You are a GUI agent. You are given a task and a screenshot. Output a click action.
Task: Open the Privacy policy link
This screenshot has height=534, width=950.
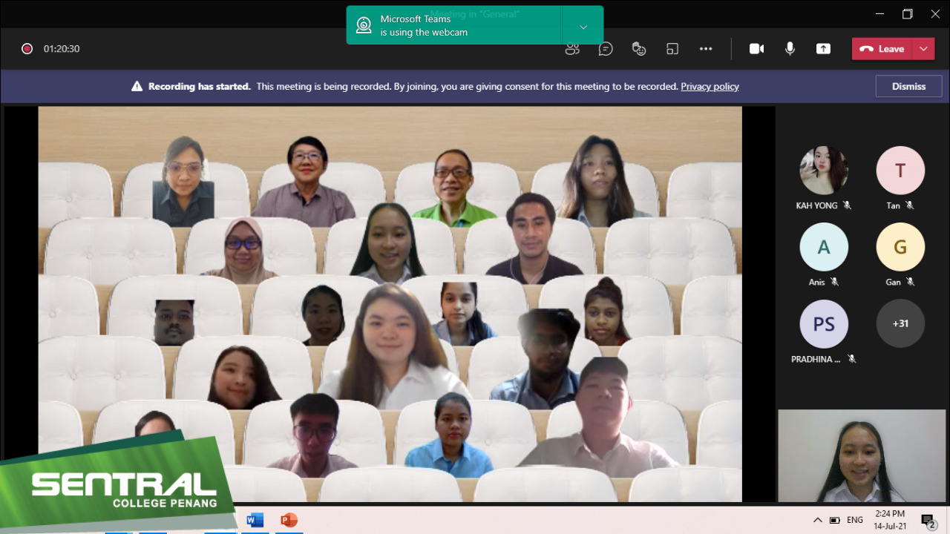pos(710,87)
